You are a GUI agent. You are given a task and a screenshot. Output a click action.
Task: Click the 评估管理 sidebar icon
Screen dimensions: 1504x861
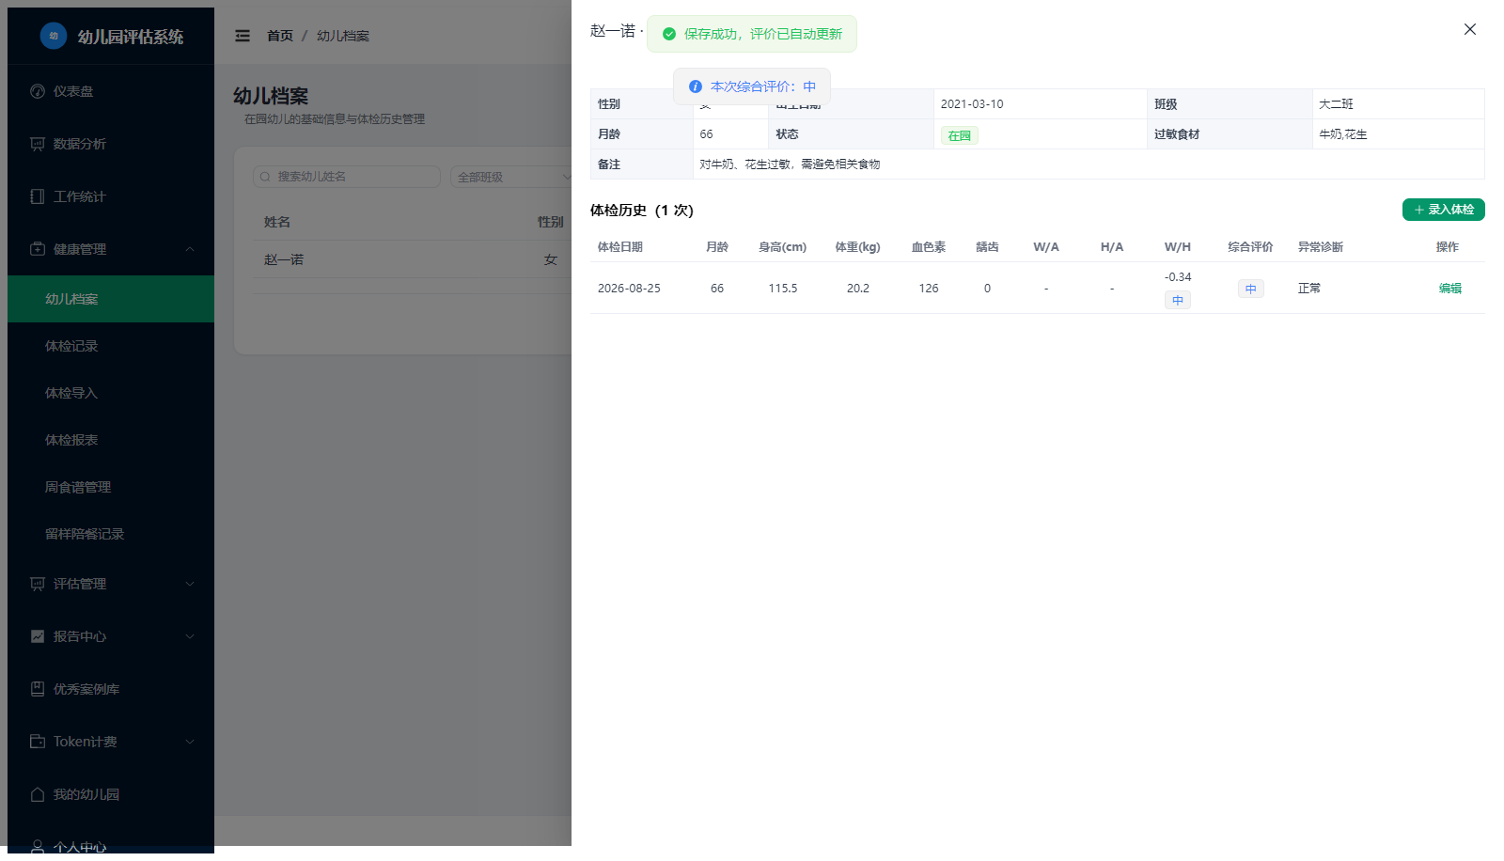point(38,584)
